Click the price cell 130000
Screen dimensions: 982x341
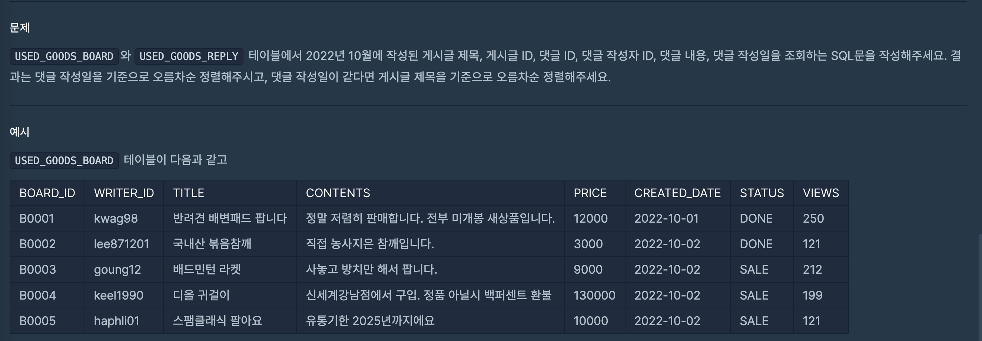point(594,296)
